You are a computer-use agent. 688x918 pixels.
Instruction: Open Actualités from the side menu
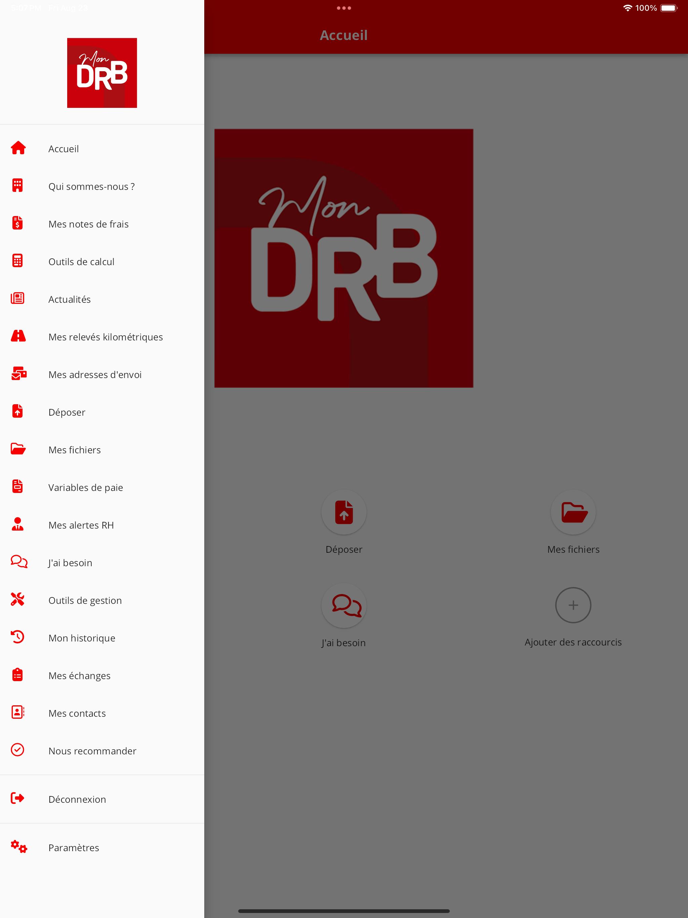click(x=102, y=299)
